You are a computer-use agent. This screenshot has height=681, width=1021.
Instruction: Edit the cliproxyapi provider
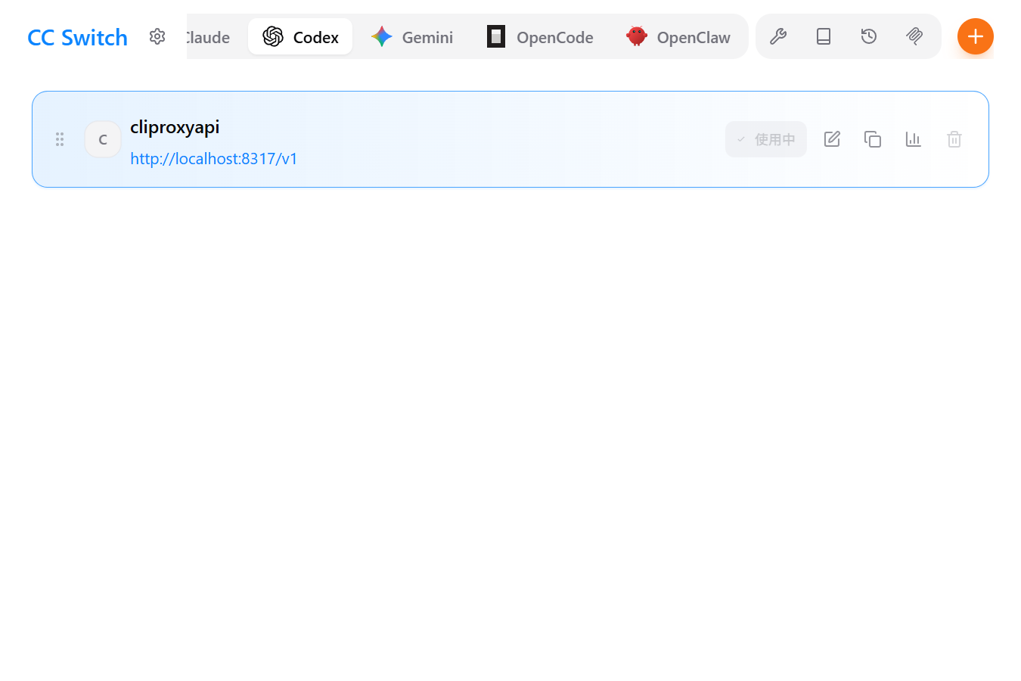point(832,139)
